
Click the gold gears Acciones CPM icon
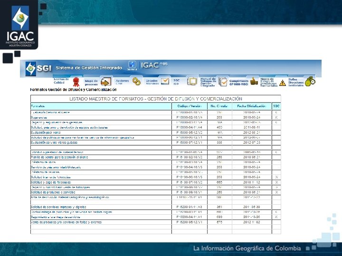tap(136, 82)
